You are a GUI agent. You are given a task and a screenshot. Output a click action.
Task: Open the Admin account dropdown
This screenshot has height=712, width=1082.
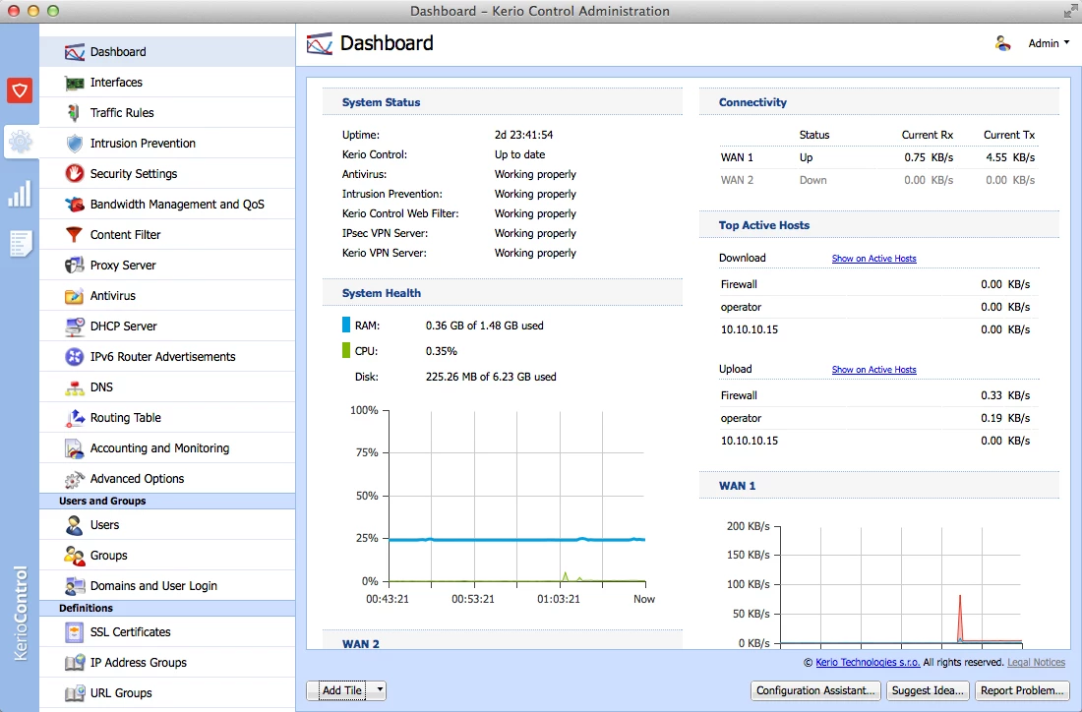(1047, 42)
